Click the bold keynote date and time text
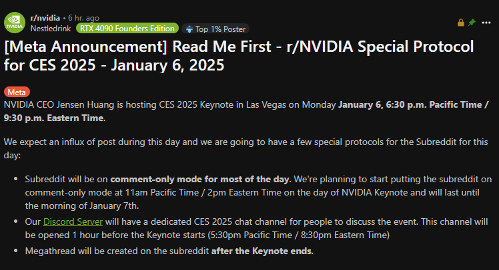The height and width of the screenshot is (270, 499). 413,105
